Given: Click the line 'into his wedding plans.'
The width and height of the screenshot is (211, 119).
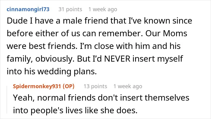Looking at the screenshot, I should (x=52, y=71).
